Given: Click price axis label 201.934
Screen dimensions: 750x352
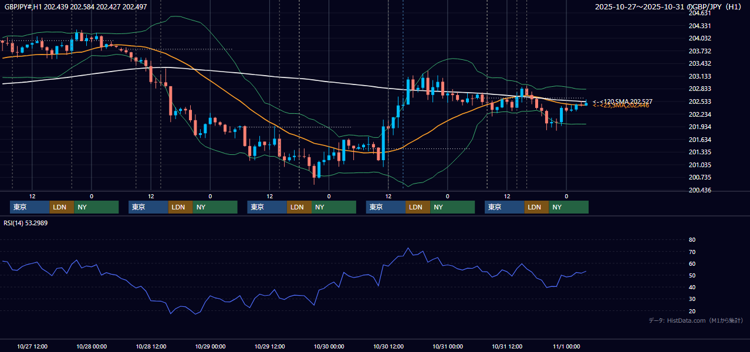Looking at the screenshot, I should click(700, 127).
